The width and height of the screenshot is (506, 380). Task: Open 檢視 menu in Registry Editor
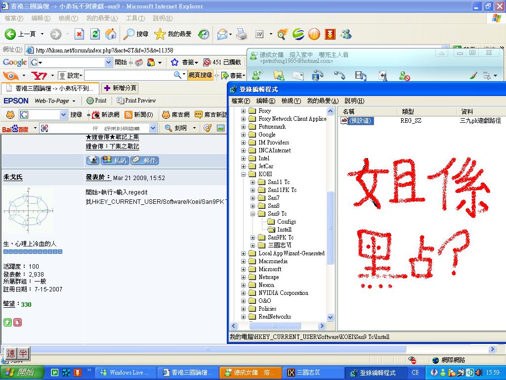pyautogui.click(x=291, y=101)
